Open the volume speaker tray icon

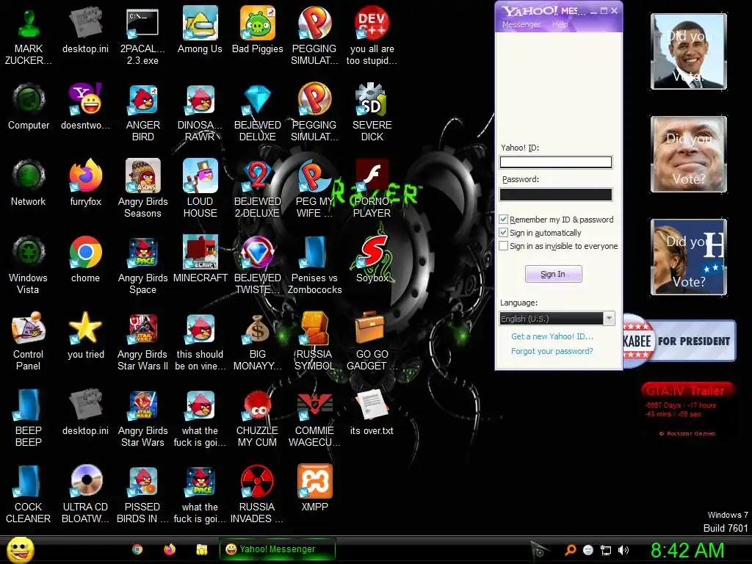(x=623, y=550)
